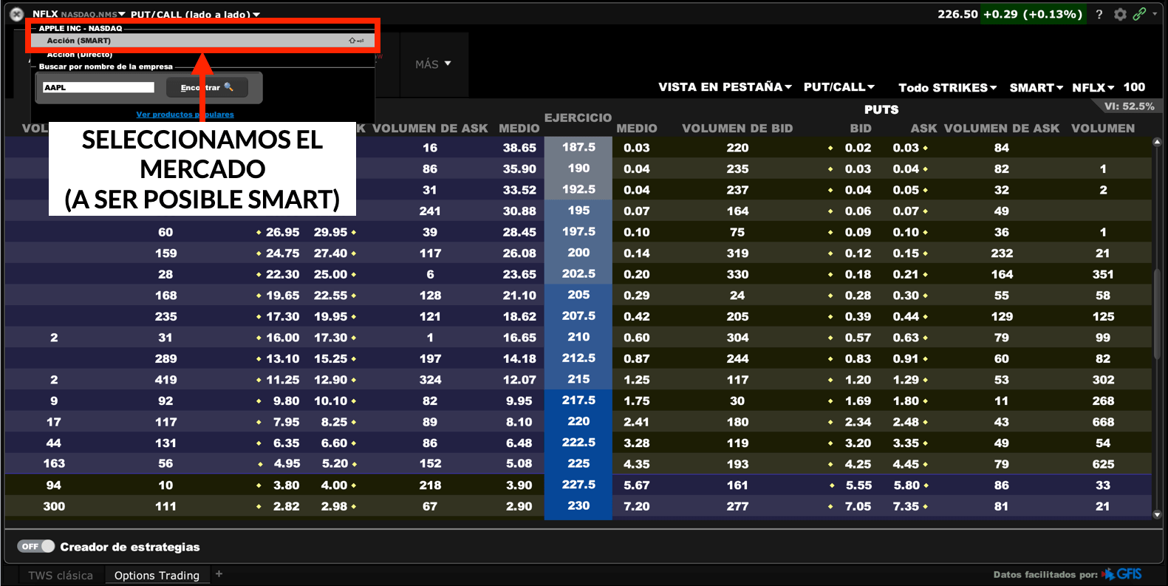Open the NFLX NASDAQ.NMS ticker dropdown

click(78, 14)
